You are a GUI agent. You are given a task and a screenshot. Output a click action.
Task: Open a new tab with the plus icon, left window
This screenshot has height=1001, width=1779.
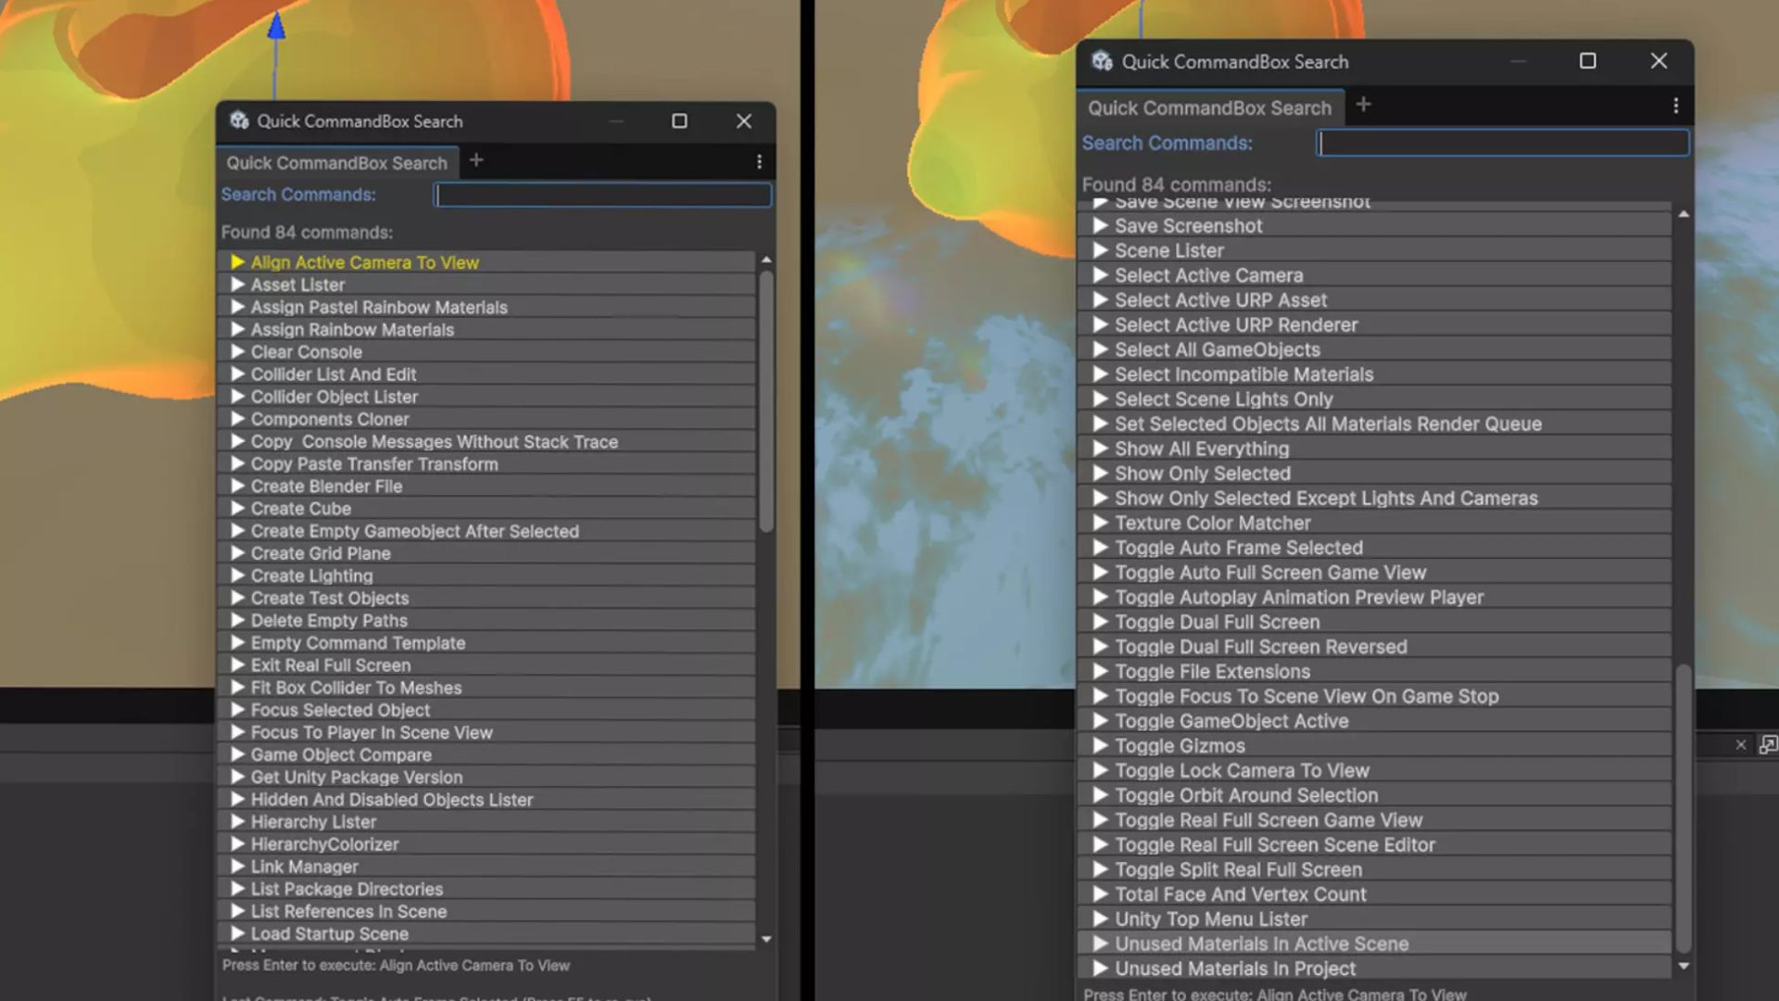coord(476,160)
